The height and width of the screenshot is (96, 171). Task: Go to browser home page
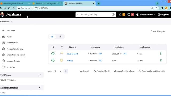(x=14, y=8)
